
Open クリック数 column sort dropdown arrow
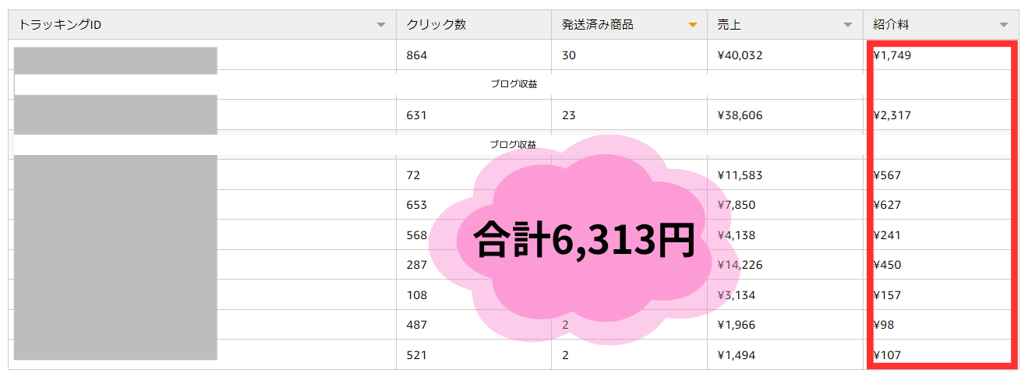point(536,25)
